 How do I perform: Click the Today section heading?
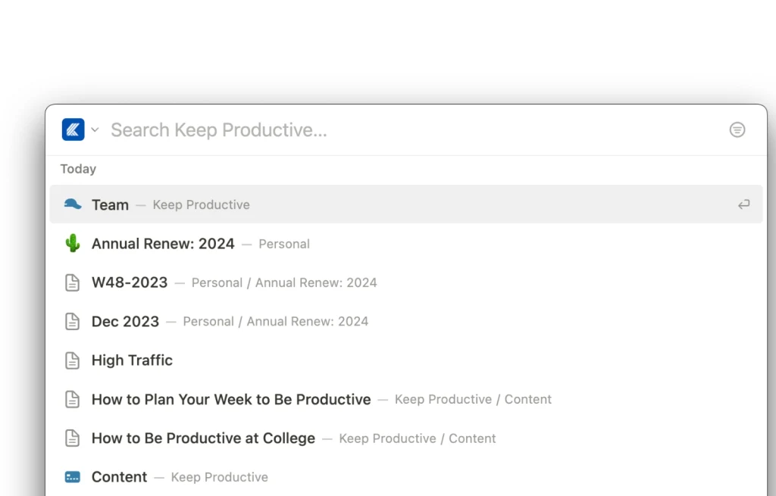pyautogui.click(x=78, y=169)
